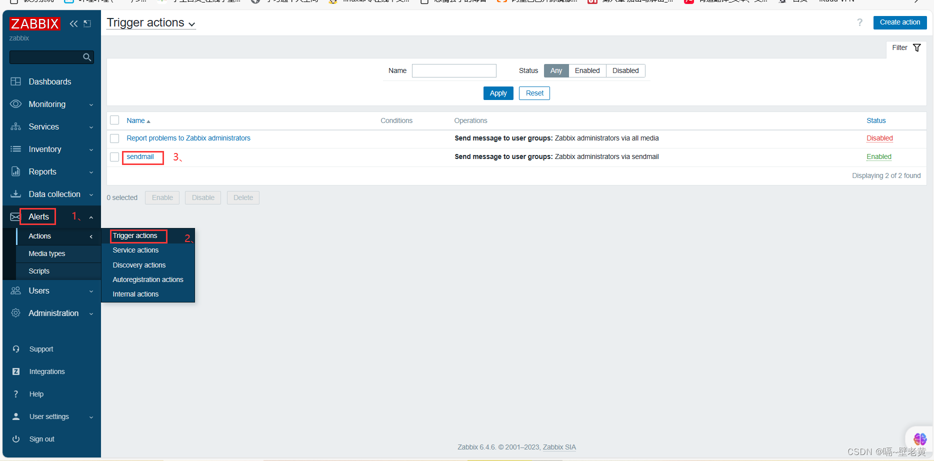Focus the sidebar search box
Viewport: 934px width, 461px height.
point(51,57)
